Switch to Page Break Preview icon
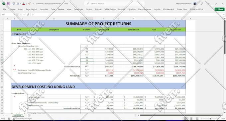 click(x=197, y=119)
